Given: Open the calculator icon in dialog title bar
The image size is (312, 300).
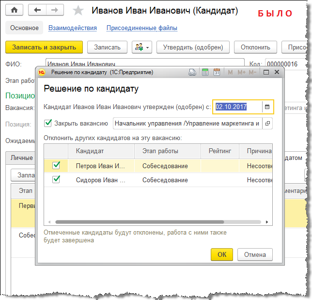Looking at the screenshot, I should coord(205,72).
